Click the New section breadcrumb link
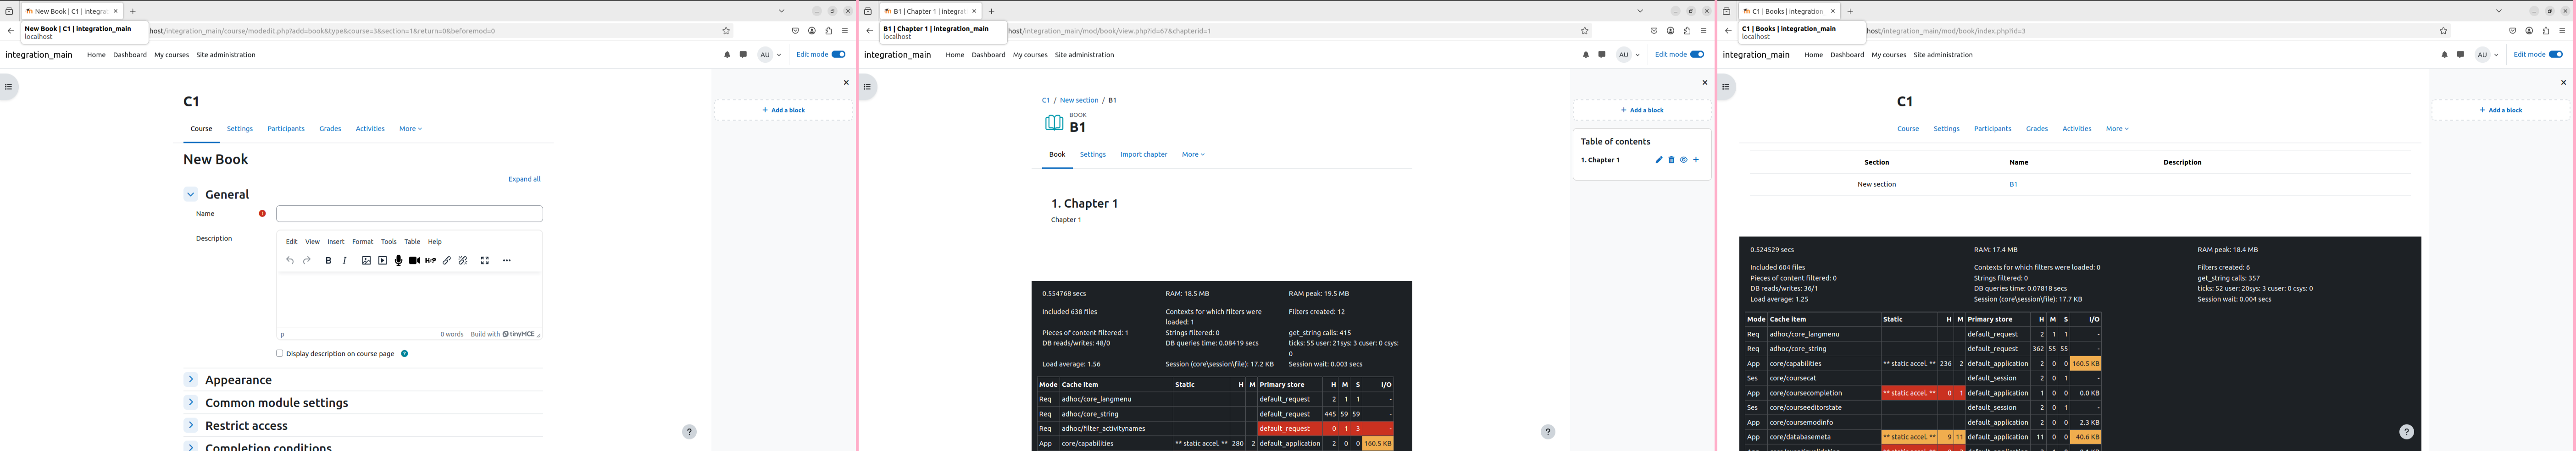Viewport: 2576px width, 451px height. coord(1079,100)
